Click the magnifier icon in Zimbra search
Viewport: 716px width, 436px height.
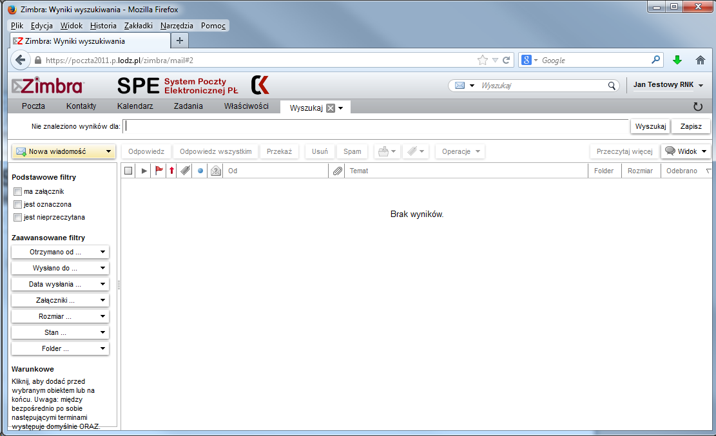coord(612,86)
